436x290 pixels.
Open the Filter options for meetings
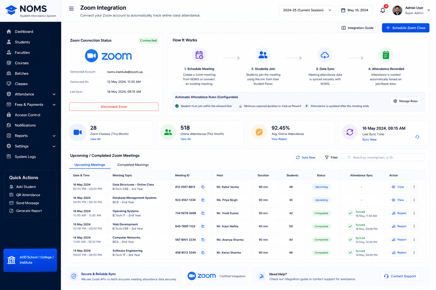click(x=331, y=157)
